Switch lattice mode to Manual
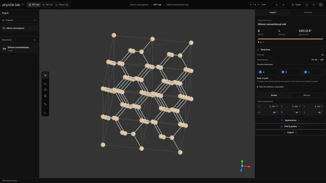Viewport: 326px width, 183px height. pyautogui.click(x=307, y=95)
